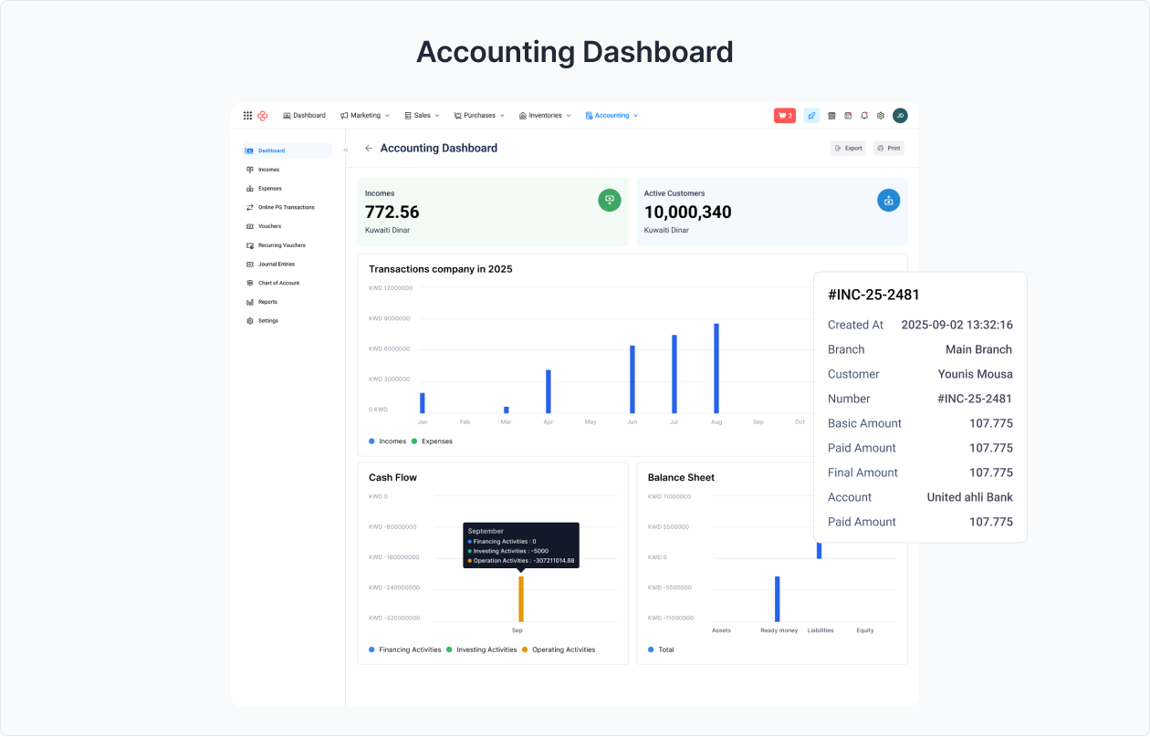Image resolution: width=1150 pixels, height=737 pixels.
Task: Open the apps grid launcher icon
Action: coord(247,116)
